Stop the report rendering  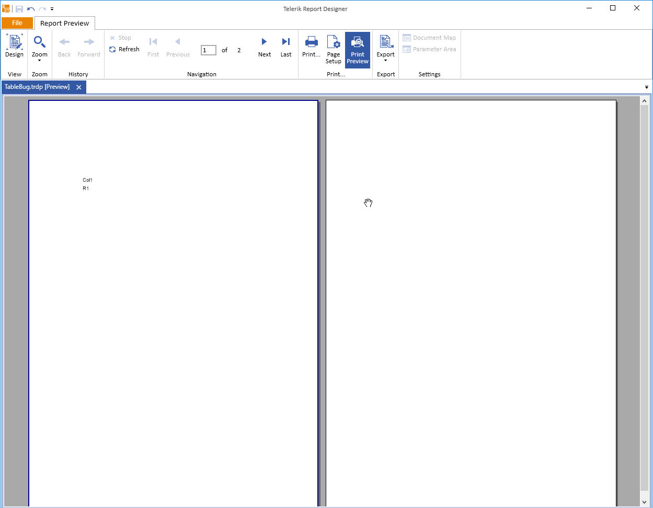click(120, 38)
